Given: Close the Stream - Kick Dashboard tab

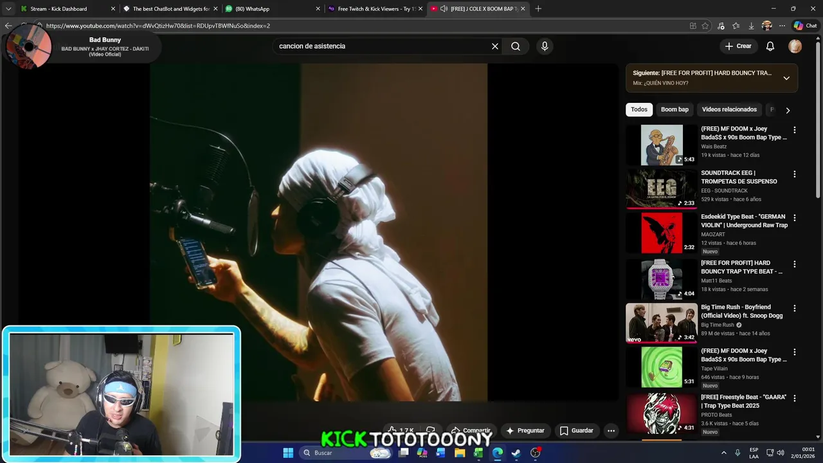Looking at the screenshot, I should (x=113, y=9).
